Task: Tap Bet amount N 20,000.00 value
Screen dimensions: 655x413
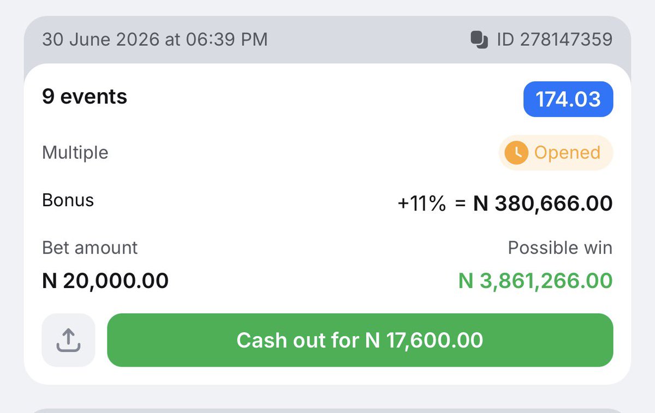Action: pos(105,281)
